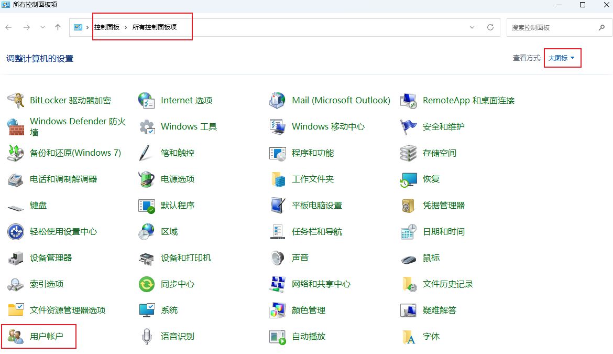
Task: Open the 网络和共享中心 icon
Action: pyautogui.click(x=277, y=284)
